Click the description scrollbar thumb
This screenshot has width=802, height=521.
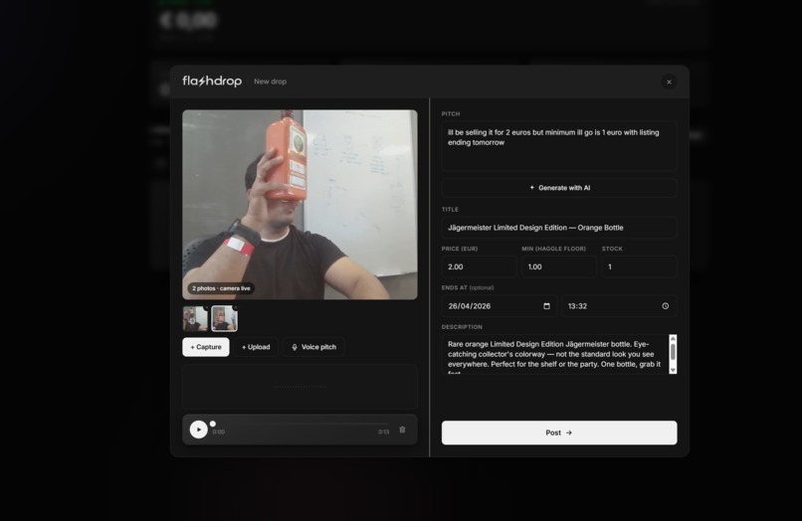coord(673,352)
